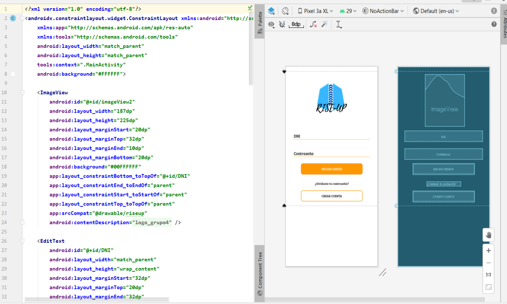Open the Component Tree side tab
This screenshot has height=304, width=507.
click(x=260, y=274)
